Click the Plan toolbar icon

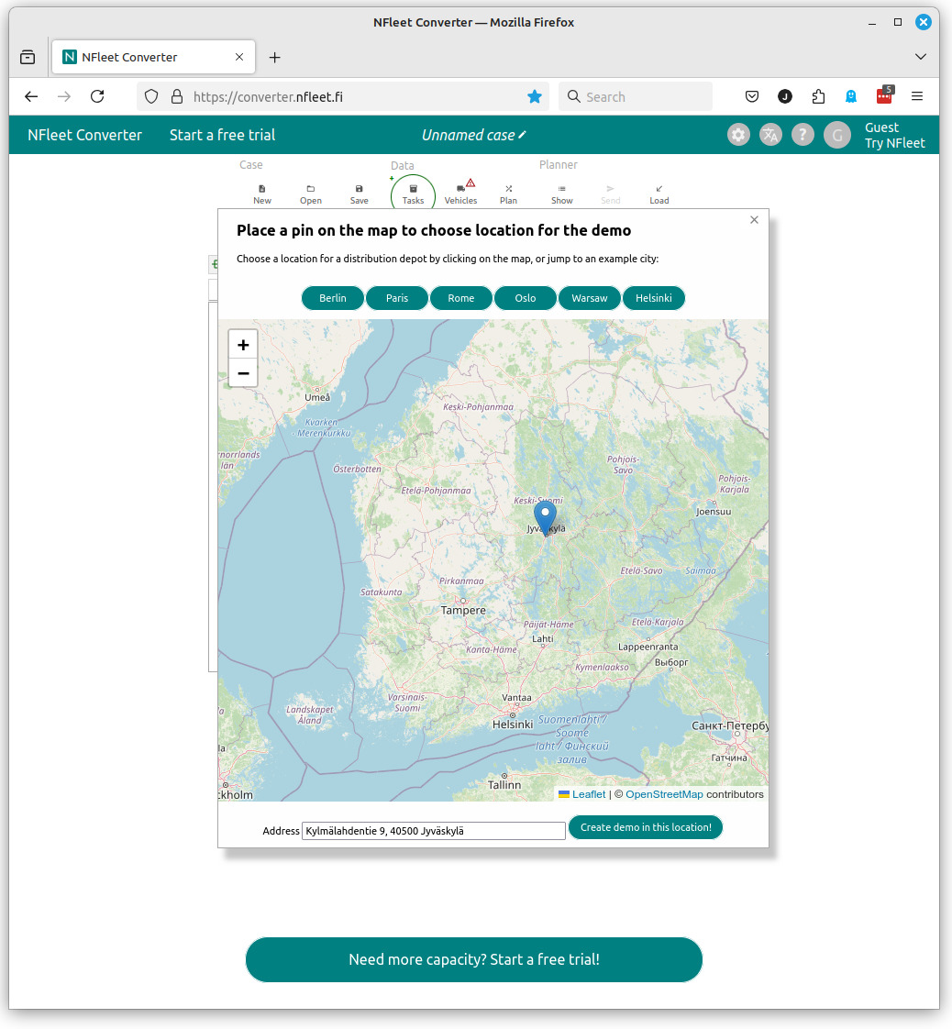point(508,194)
